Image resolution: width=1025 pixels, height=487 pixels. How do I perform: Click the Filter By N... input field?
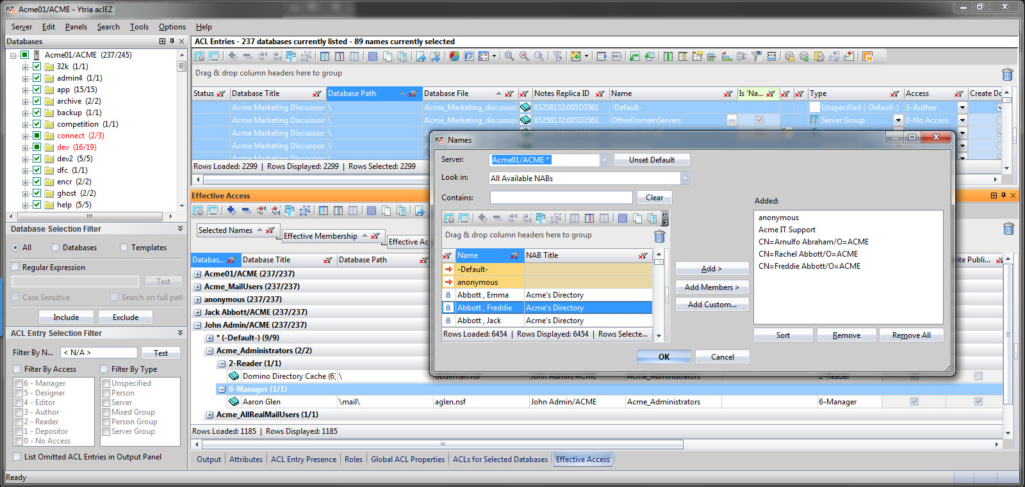tap(99, 353)
